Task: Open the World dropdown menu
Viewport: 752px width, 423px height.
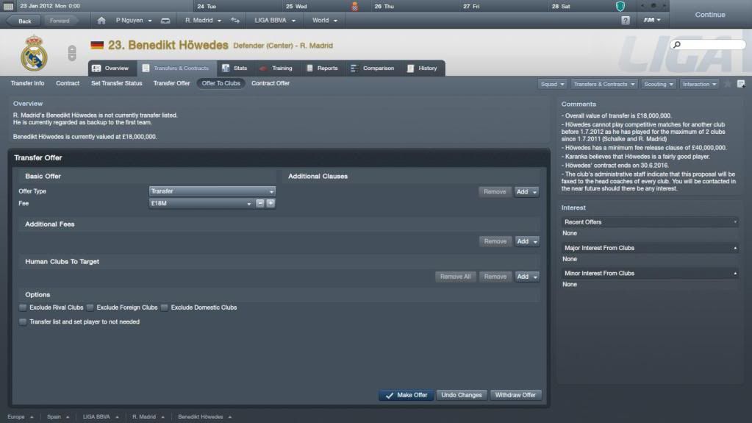Action: 325,21
